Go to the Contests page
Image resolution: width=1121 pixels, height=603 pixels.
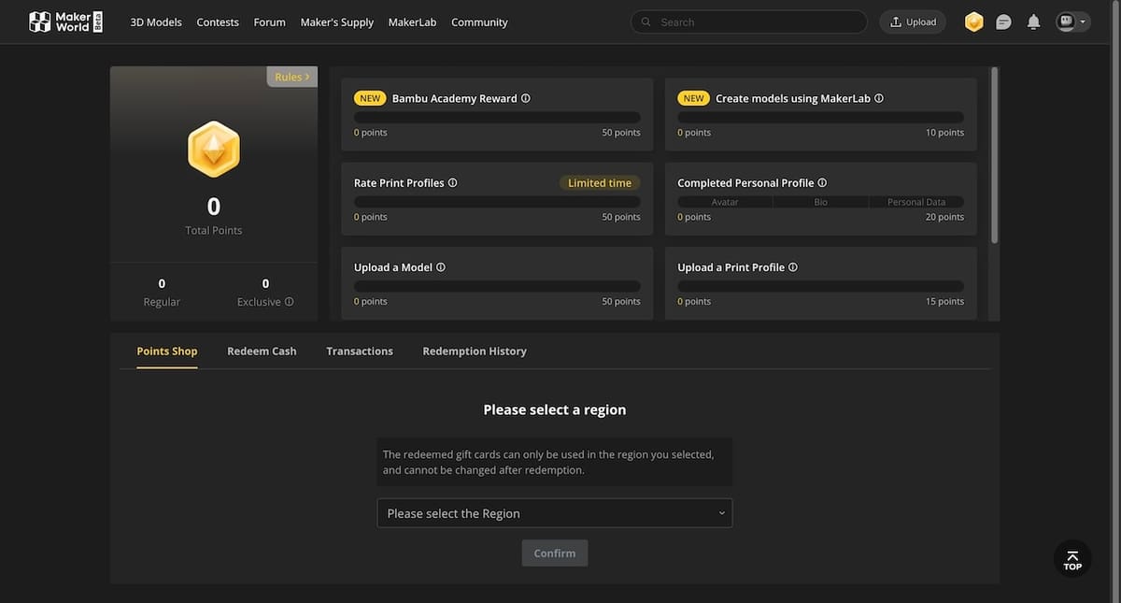tap(218, 22)
